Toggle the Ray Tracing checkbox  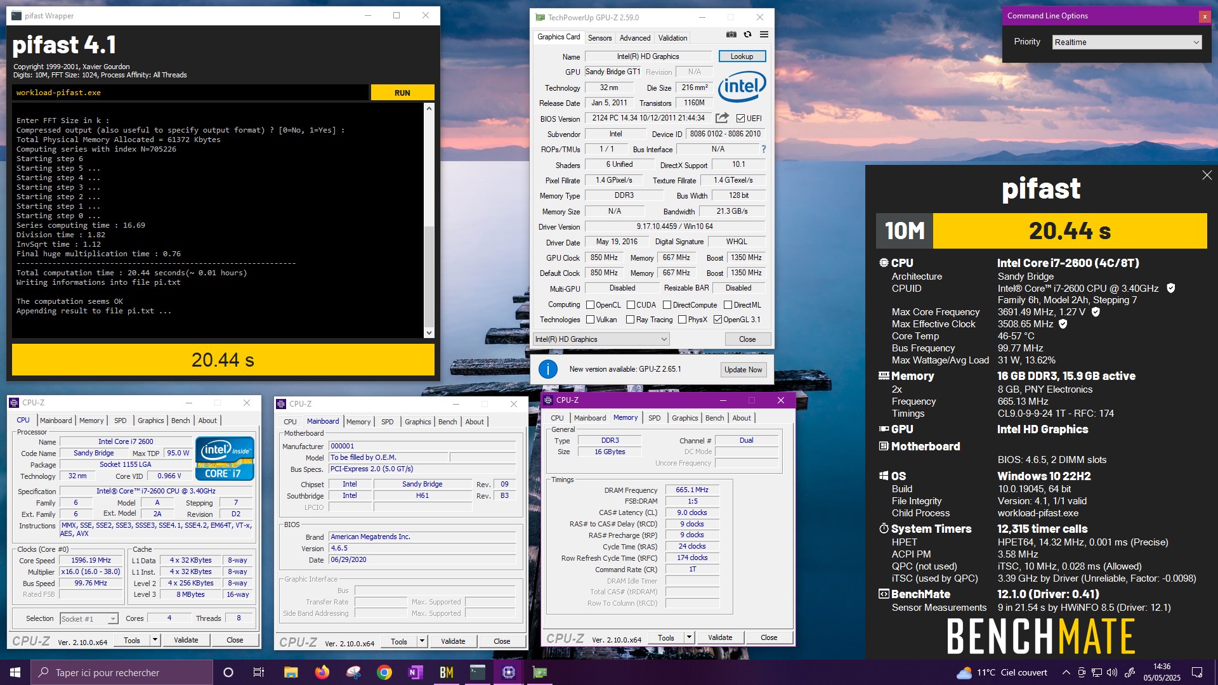(630, 320)
